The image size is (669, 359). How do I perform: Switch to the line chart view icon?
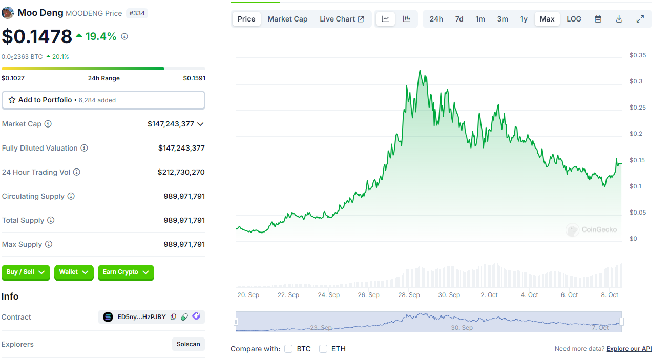(x=386, y=19)
